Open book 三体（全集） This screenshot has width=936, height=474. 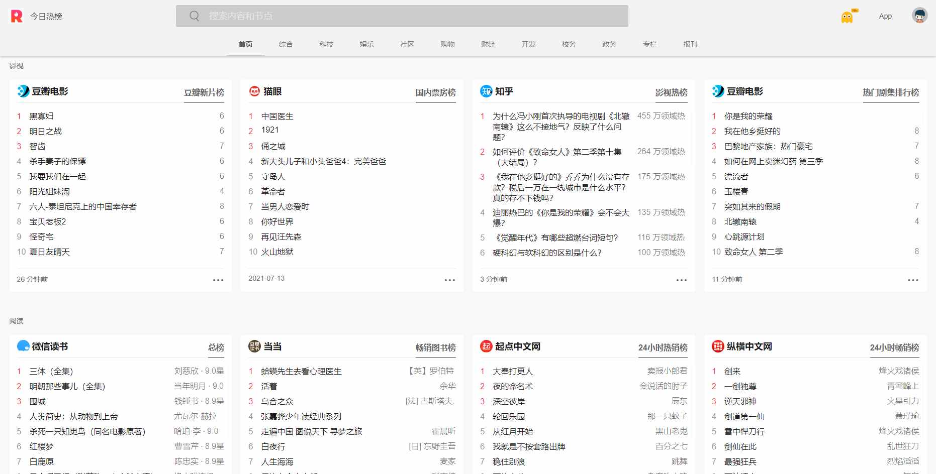[51, 371]
